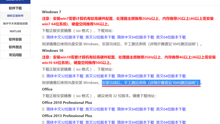Download Office 2013 简体中文64位版本

coord(135,122)
